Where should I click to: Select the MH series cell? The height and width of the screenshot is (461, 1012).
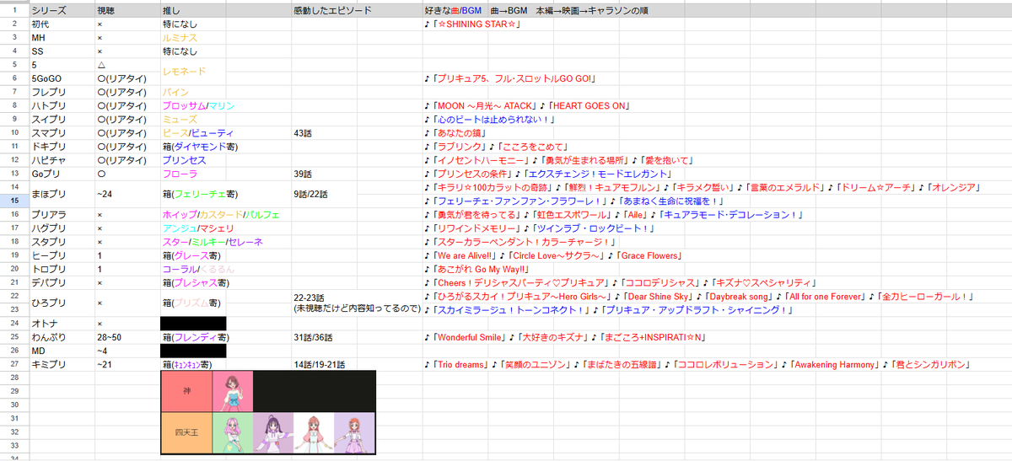tap(61, 38)
